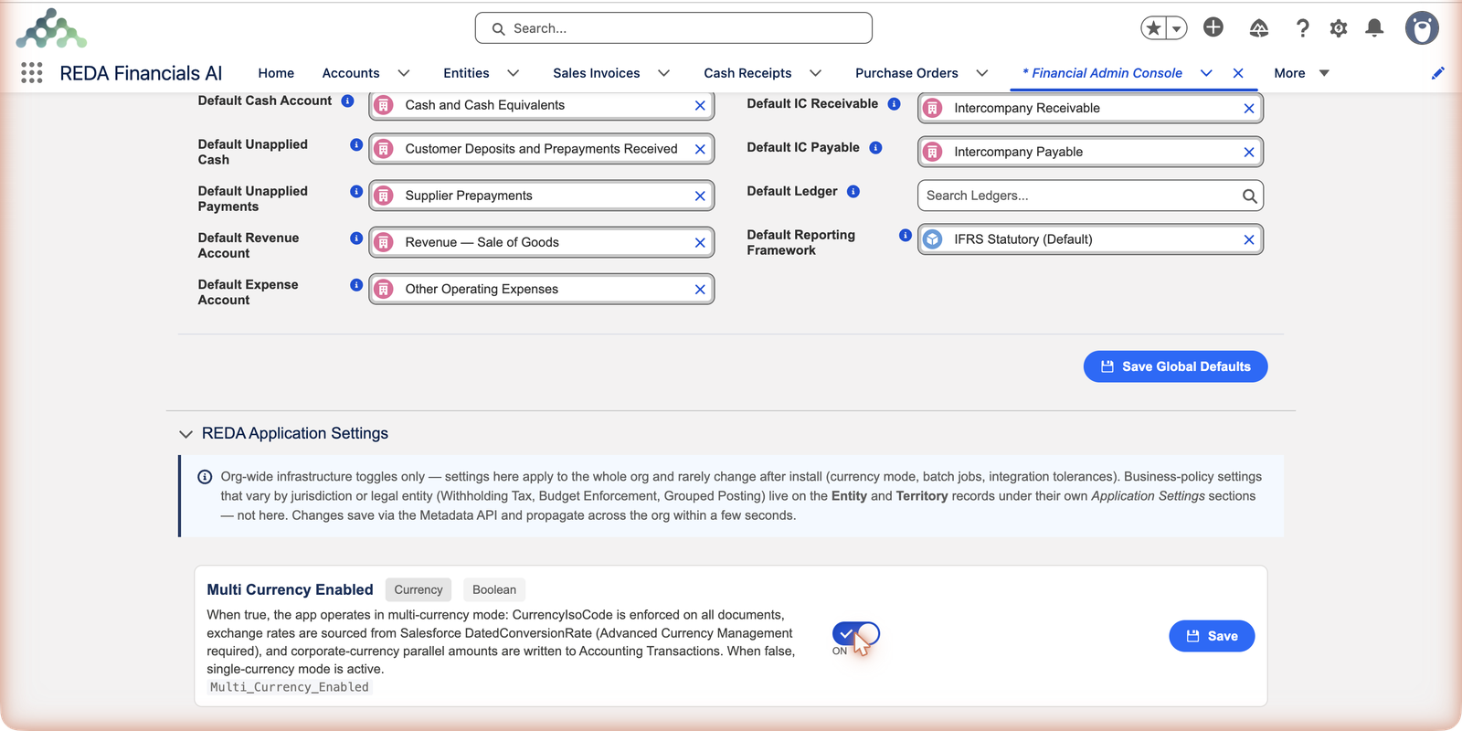Expand the Purchase Orders tab chevron
1462x731 pixels.
(982, 73)
